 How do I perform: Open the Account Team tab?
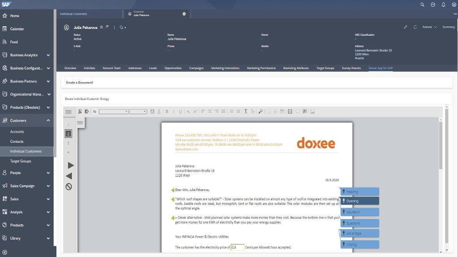click(x=111, y=68)
